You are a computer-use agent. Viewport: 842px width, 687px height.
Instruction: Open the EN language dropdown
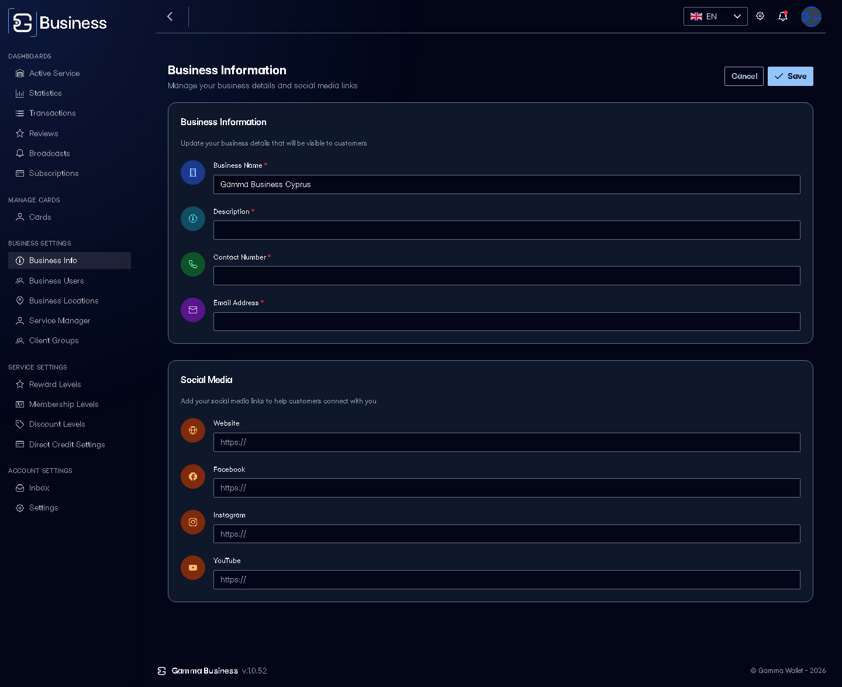pyautogui.click(x=716, y=16)
